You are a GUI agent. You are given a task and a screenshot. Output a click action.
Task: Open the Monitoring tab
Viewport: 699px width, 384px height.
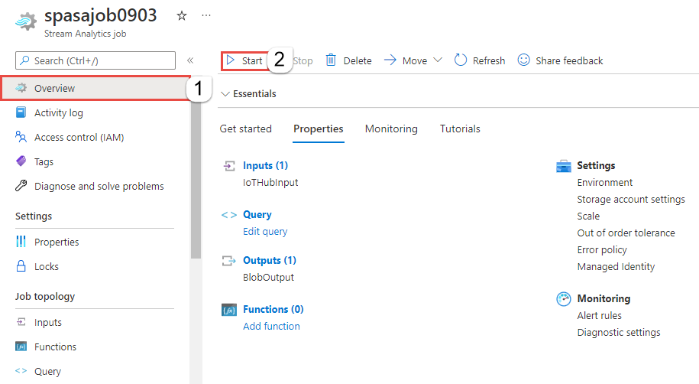coord(391,129)
